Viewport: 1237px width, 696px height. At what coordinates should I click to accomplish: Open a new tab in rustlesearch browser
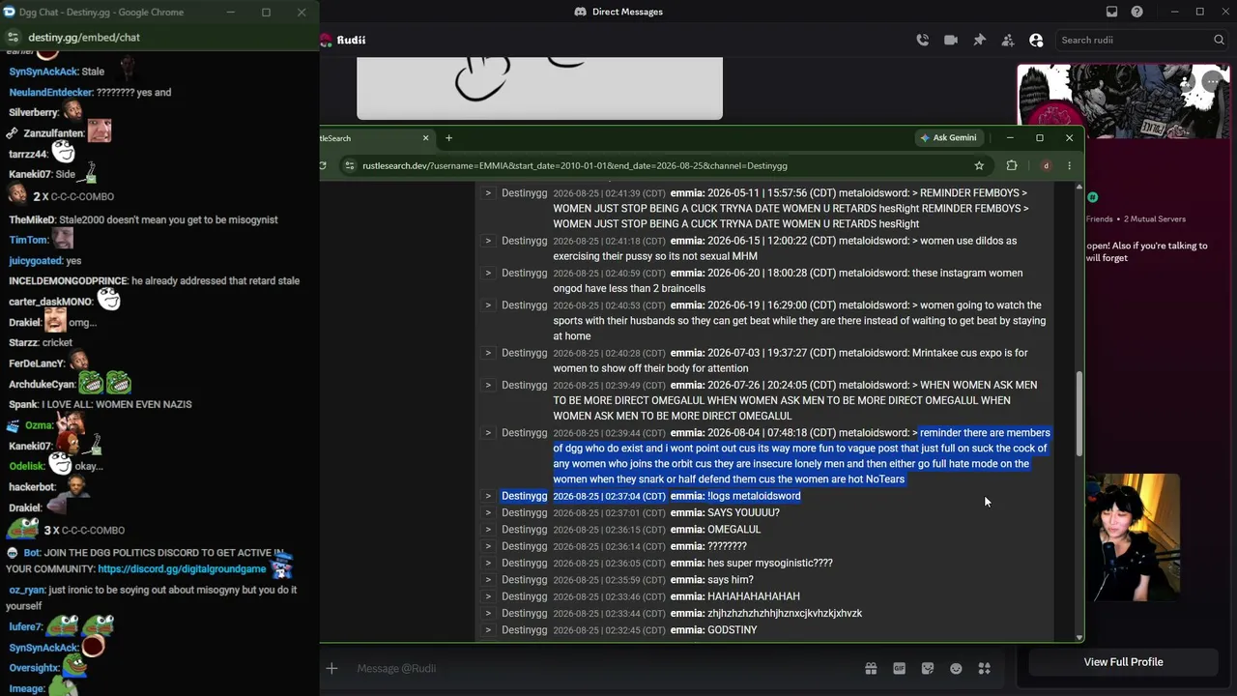[x=448, y=138]
